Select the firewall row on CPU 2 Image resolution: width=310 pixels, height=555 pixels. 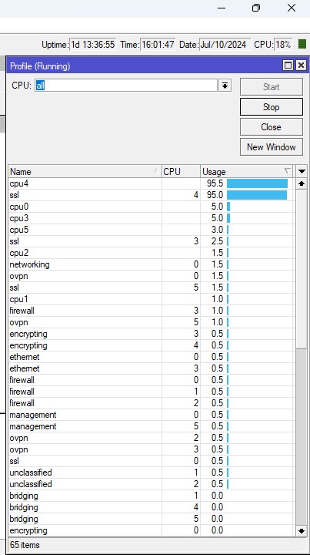point(151,403)
